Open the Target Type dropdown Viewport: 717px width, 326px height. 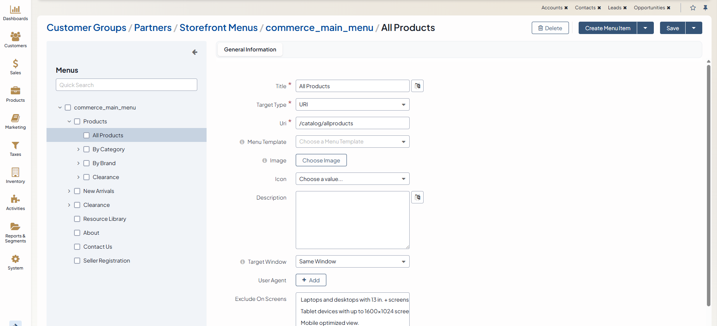[x=352, y=104]
